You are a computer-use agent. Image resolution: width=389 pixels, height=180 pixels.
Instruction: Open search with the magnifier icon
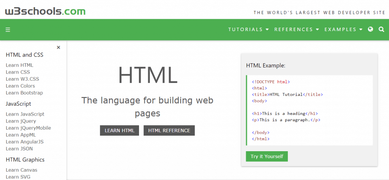tap(381, 30)
